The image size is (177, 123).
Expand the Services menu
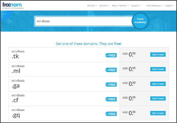coord(92,6)
